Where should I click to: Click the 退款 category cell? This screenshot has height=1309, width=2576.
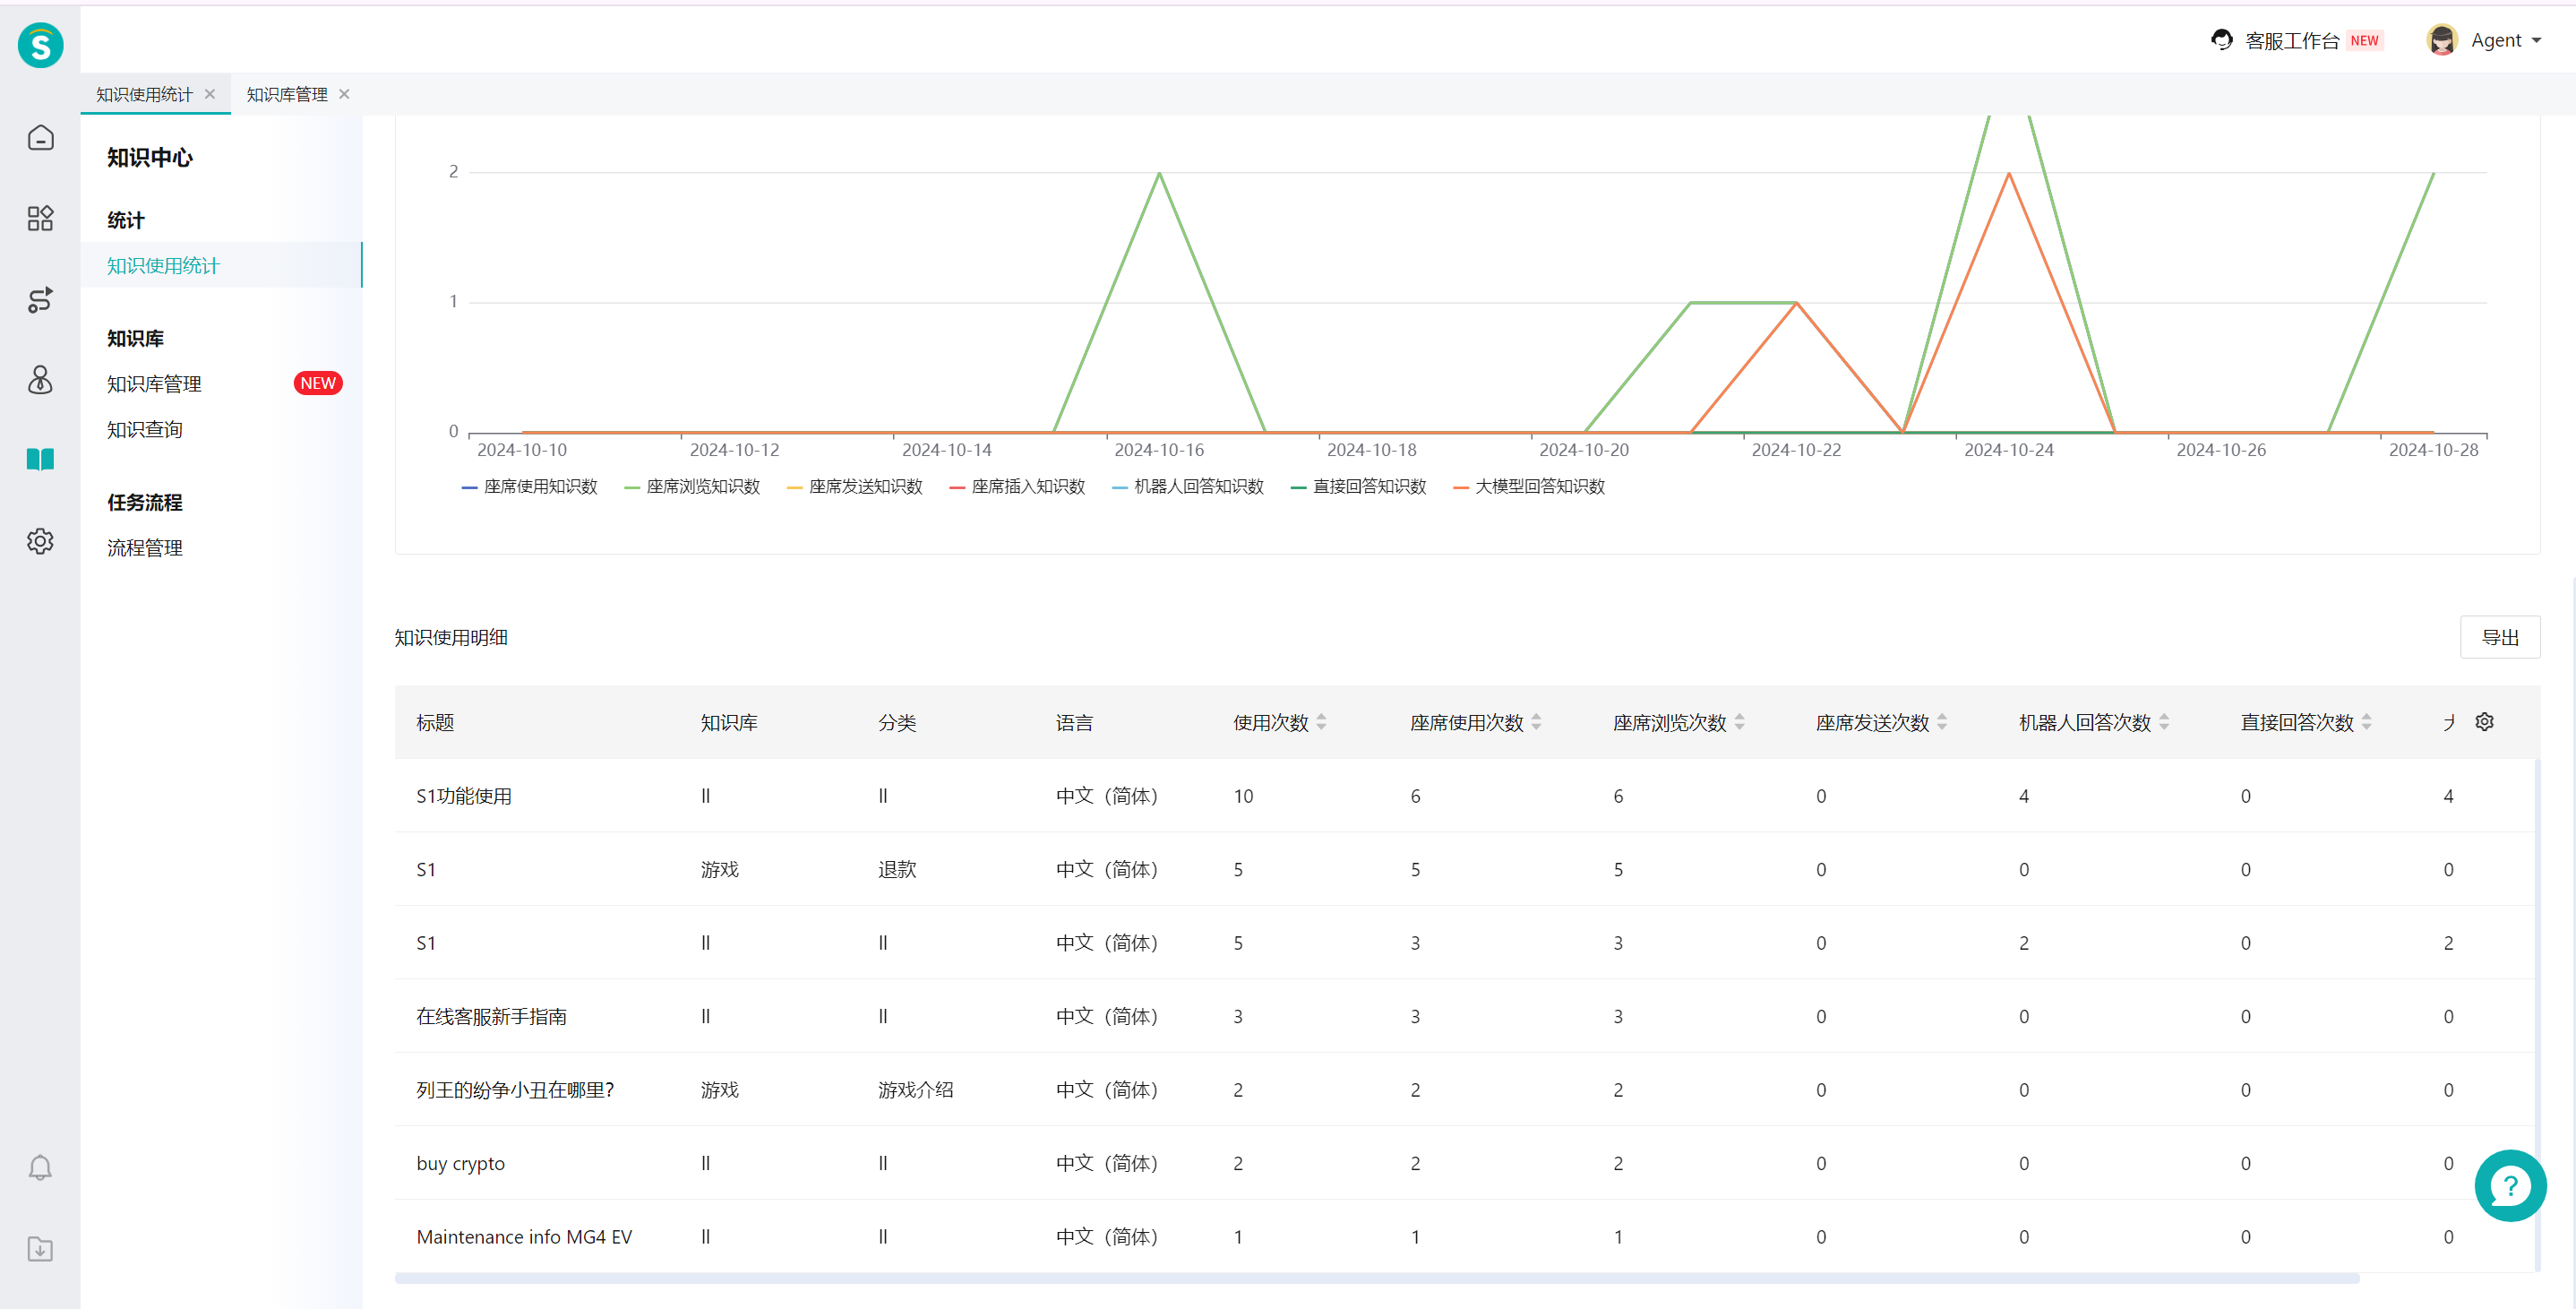pos(897,869)
